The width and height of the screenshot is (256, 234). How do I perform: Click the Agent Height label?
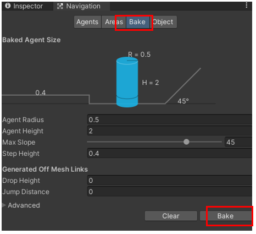[x=23, y=131]
